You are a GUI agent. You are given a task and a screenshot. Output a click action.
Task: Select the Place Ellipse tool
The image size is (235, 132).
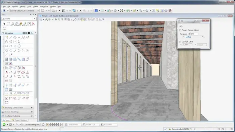[11, 50]
